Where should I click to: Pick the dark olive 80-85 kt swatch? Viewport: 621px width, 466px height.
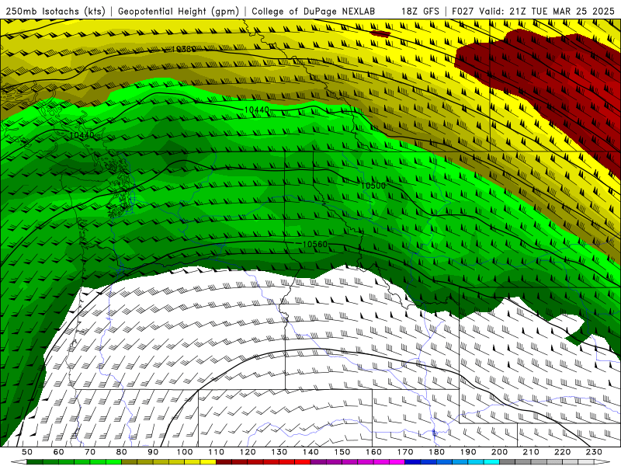point(129,461)
